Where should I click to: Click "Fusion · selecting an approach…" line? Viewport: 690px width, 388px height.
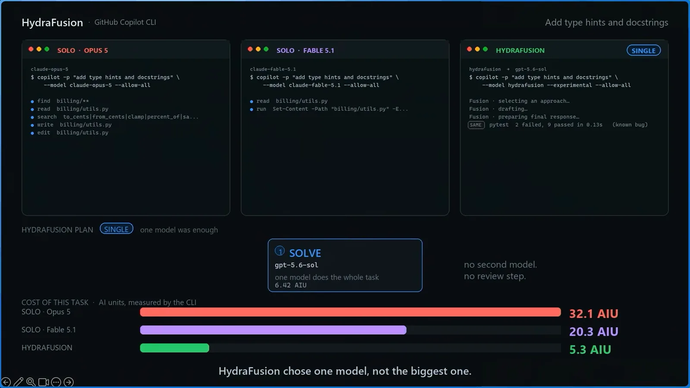click(519, 101)
